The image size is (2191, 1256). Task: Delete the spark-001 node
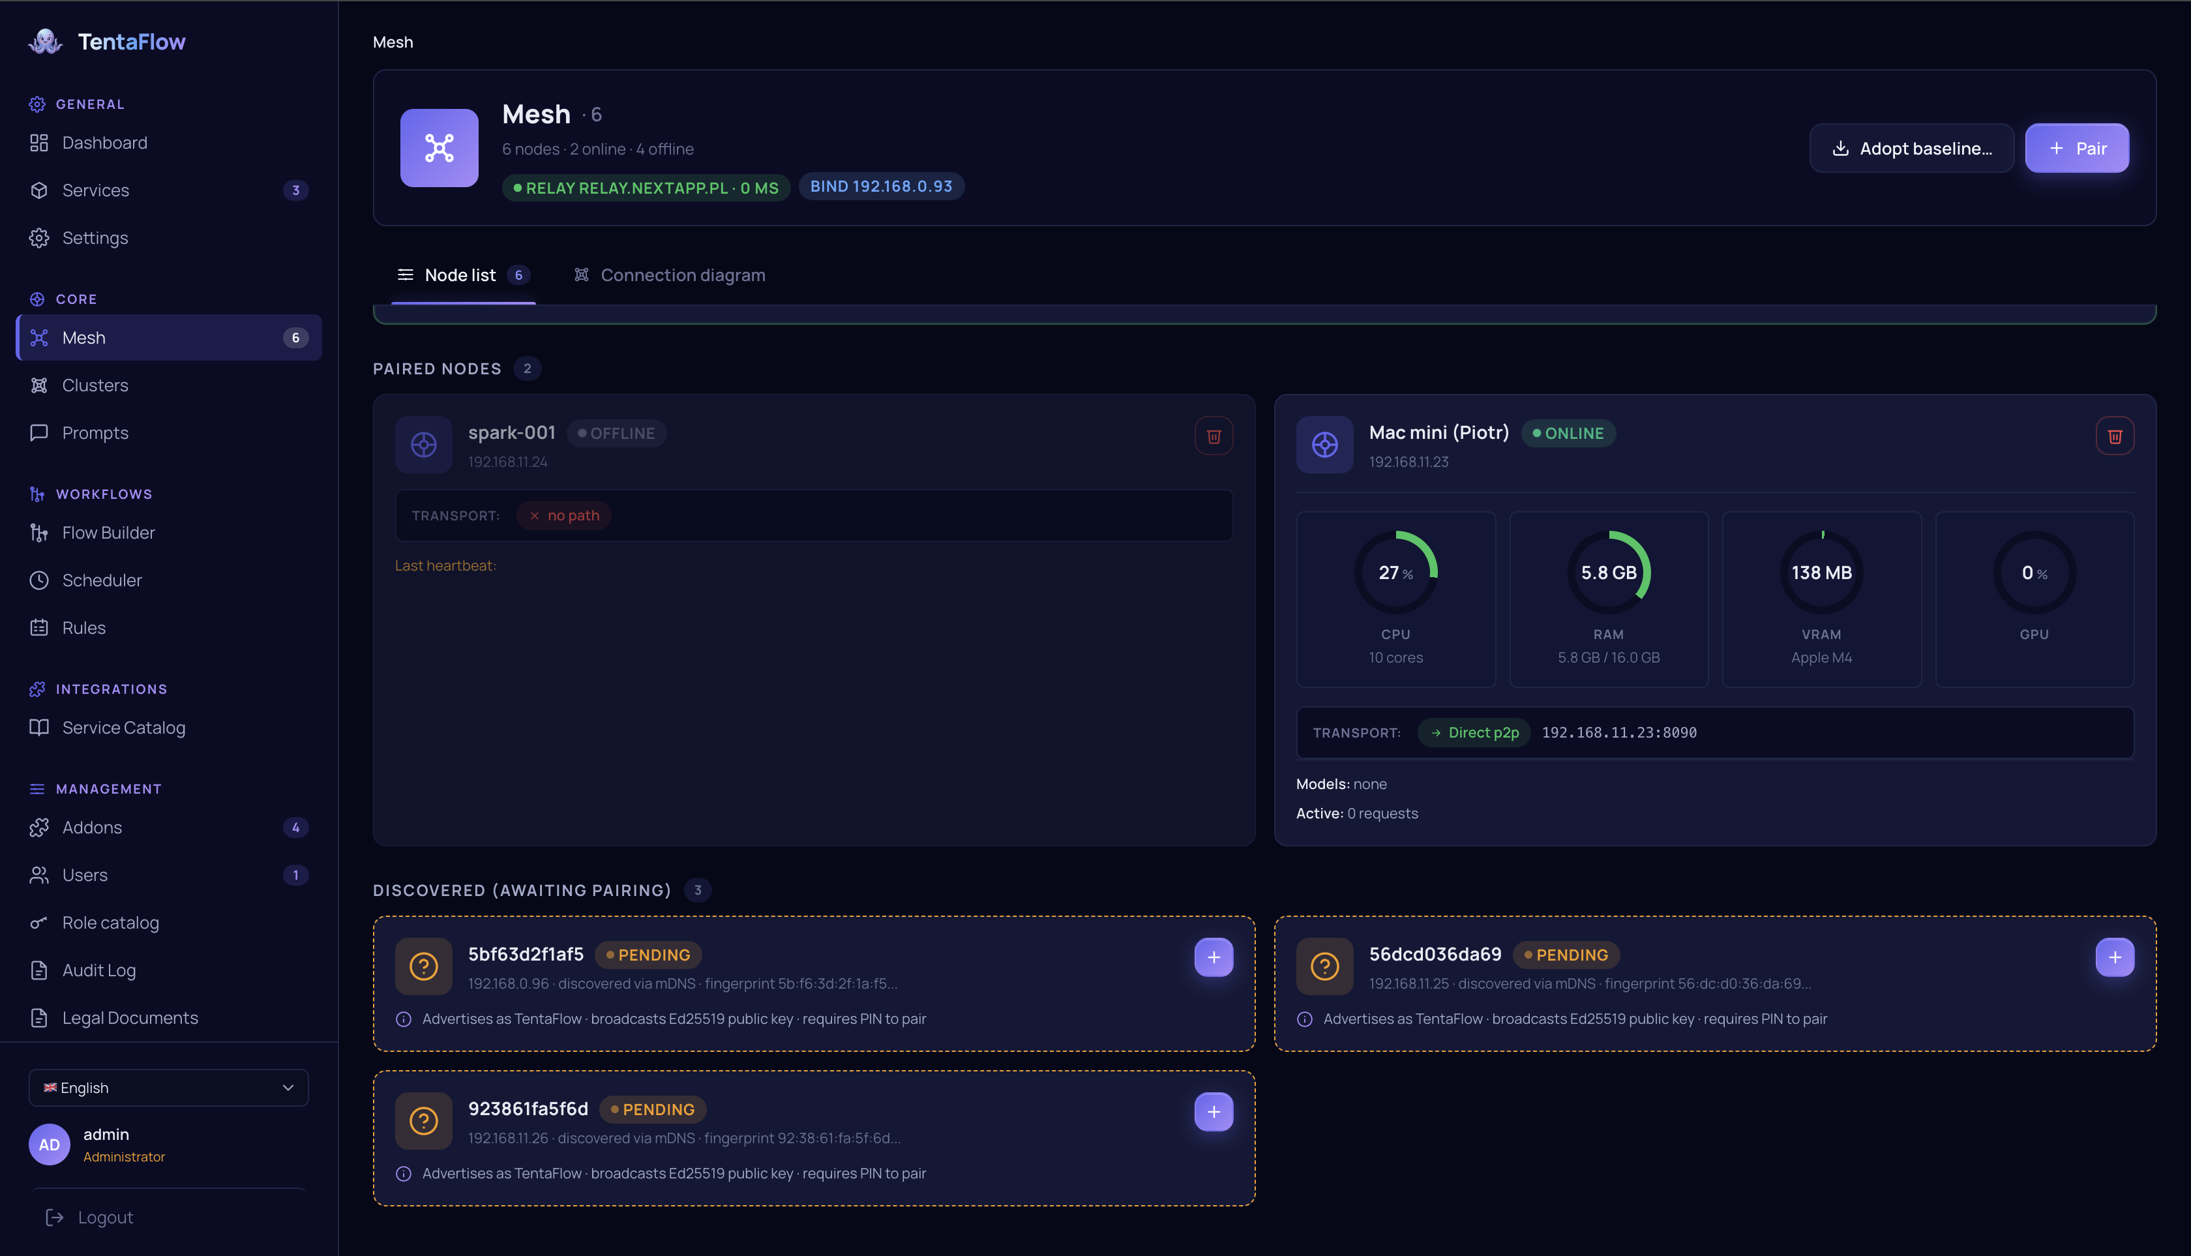(x=1214, y=436)
